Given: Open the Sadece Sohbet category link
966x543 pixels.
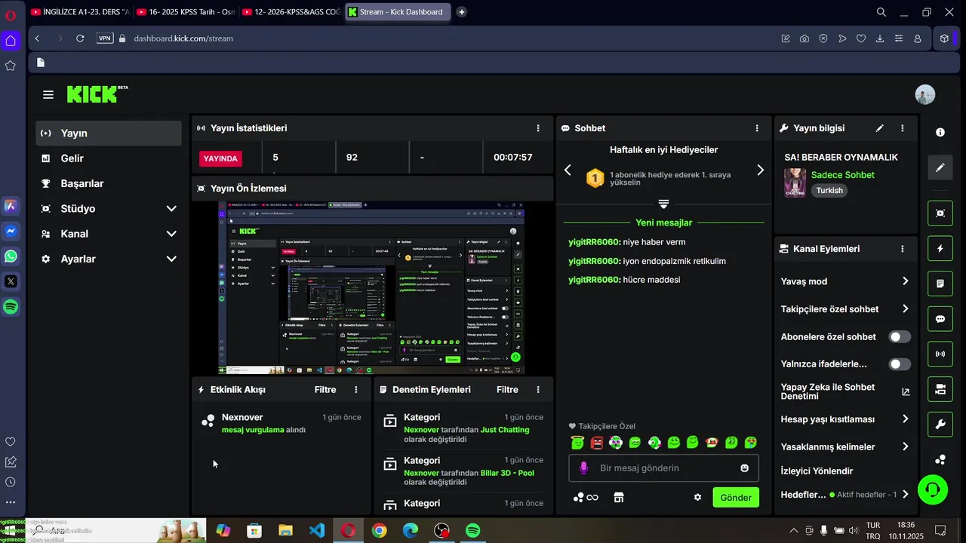Looking at the screenshot, I should coord(842,175).
